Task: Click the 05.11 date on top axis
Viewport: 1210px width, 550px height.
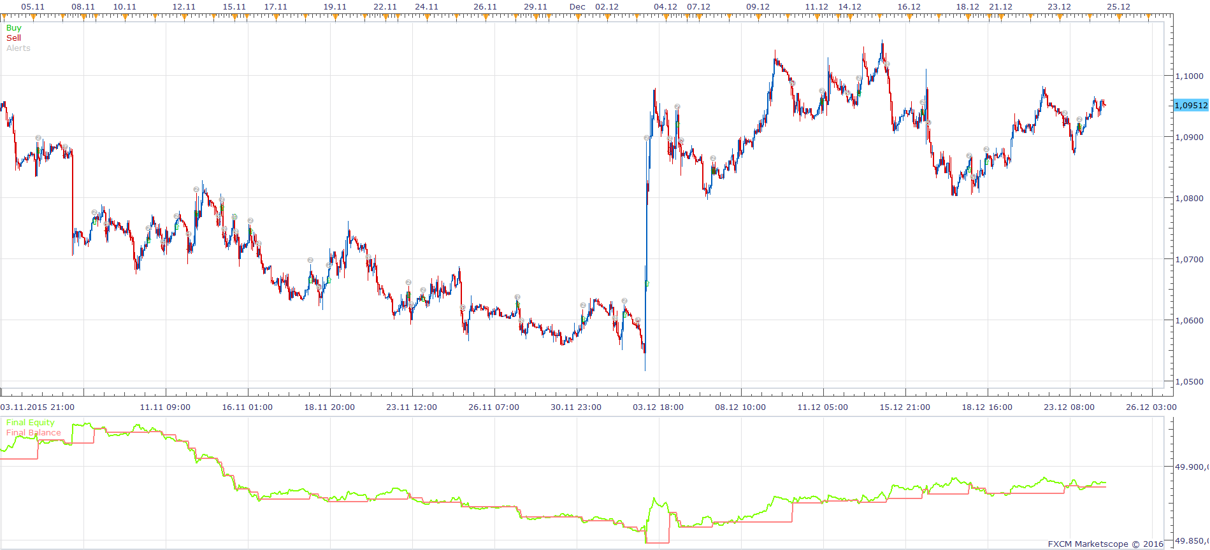Action: click(33, 7)
